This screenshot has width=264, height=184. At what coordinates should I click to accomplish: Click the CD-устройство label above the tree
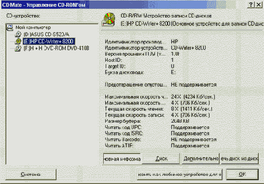pyautogui.click(x=23, y=16)
